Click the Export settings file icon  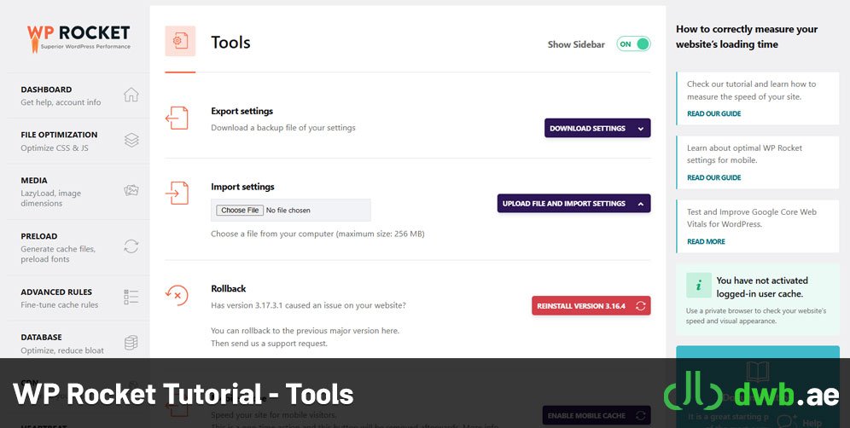177,118
